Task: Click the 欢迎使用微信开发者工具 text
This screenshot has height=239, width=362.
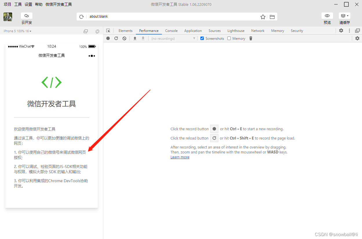Action: (35, 129)
